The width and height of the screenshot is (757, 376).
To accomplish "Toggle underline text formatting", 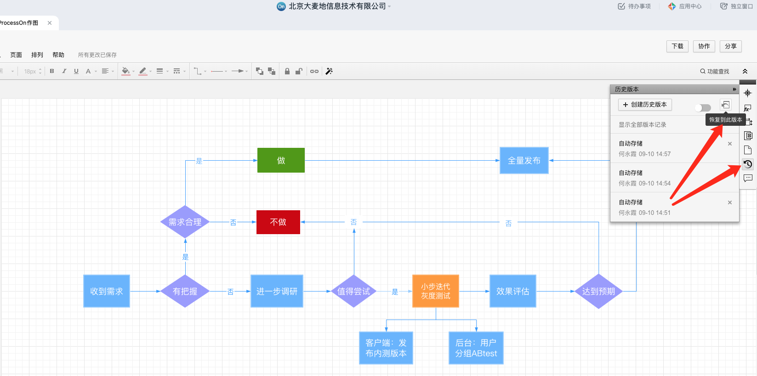I will coord(76,71).
